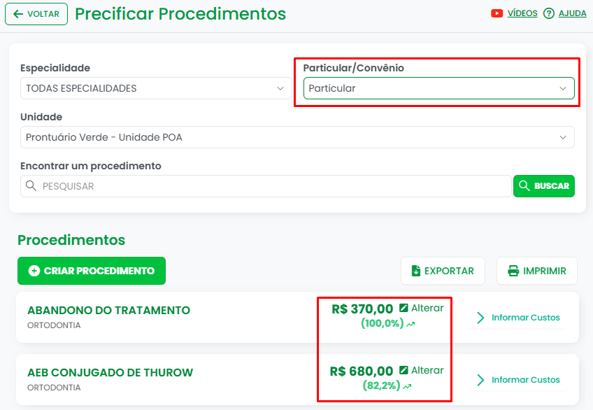This screenshot has width=593, height=410.
Task: Go back with the Voltar button
Action: click(x=36, y=14)
